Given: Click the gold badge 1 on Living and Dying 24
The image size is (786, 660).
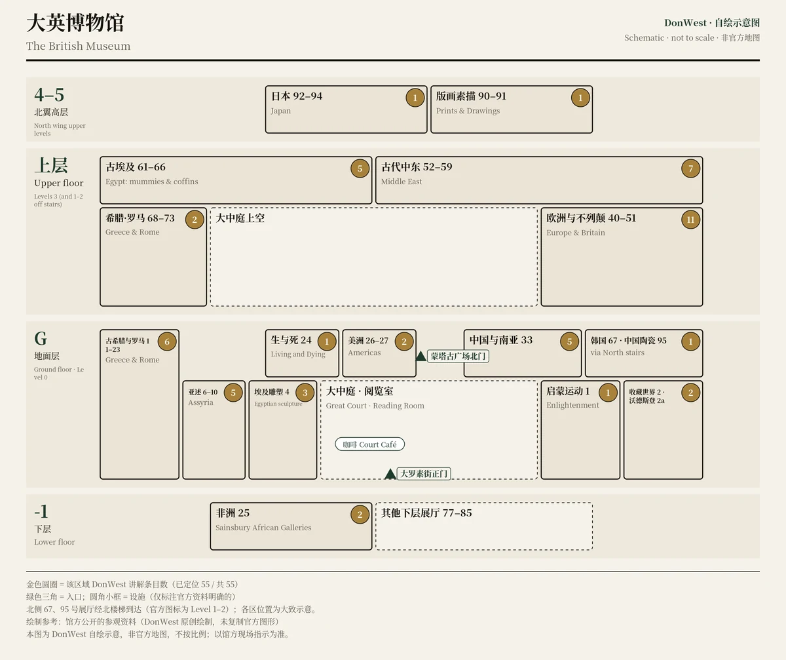Looking at the screenshot, I should pyautogui.click(x=327, y=341).
